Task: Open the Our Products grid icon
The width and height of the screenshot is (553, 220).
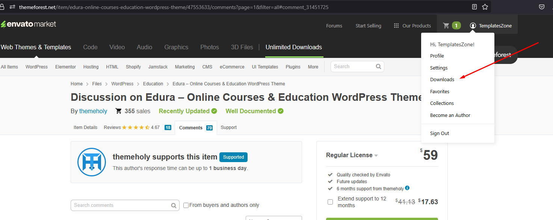Action: (x=396, y=26)
